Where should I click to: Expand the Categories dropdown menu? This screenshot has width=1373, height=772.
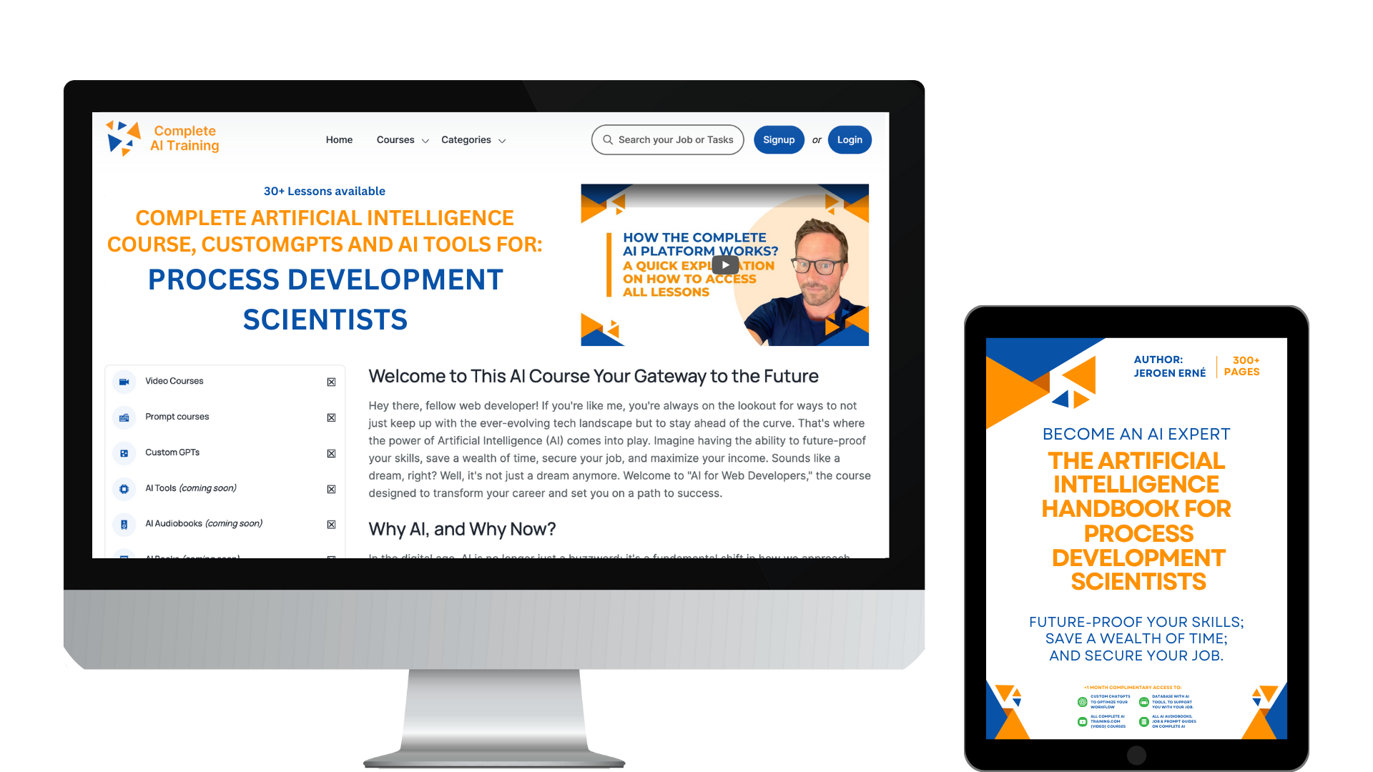click(473, 139)
